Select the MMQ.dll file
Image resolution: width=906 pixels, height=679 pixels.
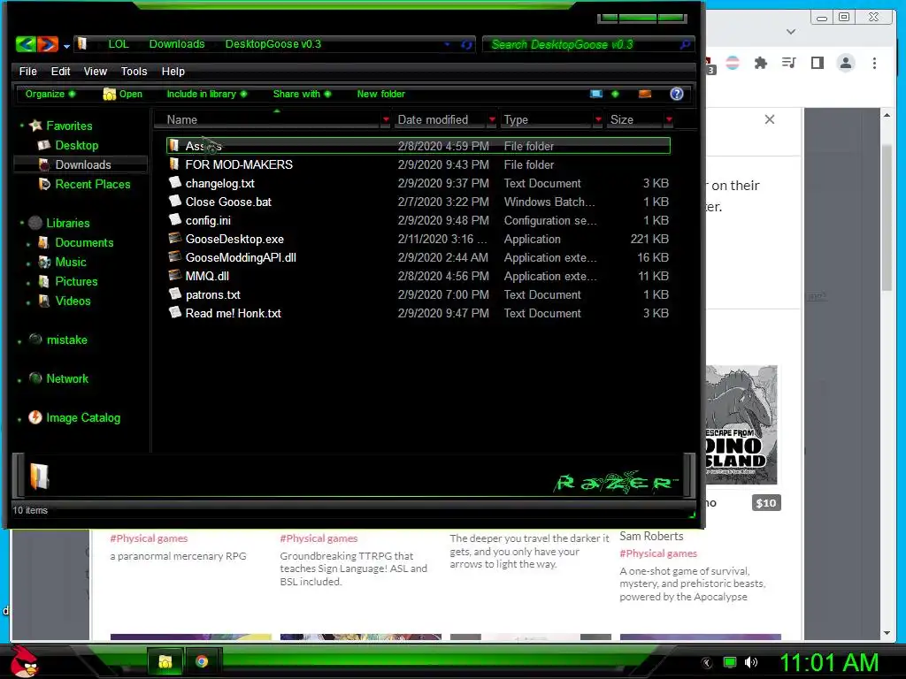[418, 276]
